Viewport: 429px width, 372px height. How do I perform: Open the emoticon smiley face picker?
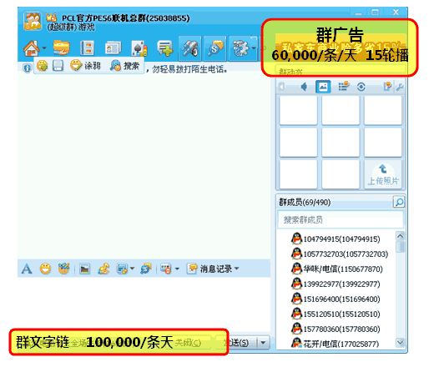coord(45,269)
